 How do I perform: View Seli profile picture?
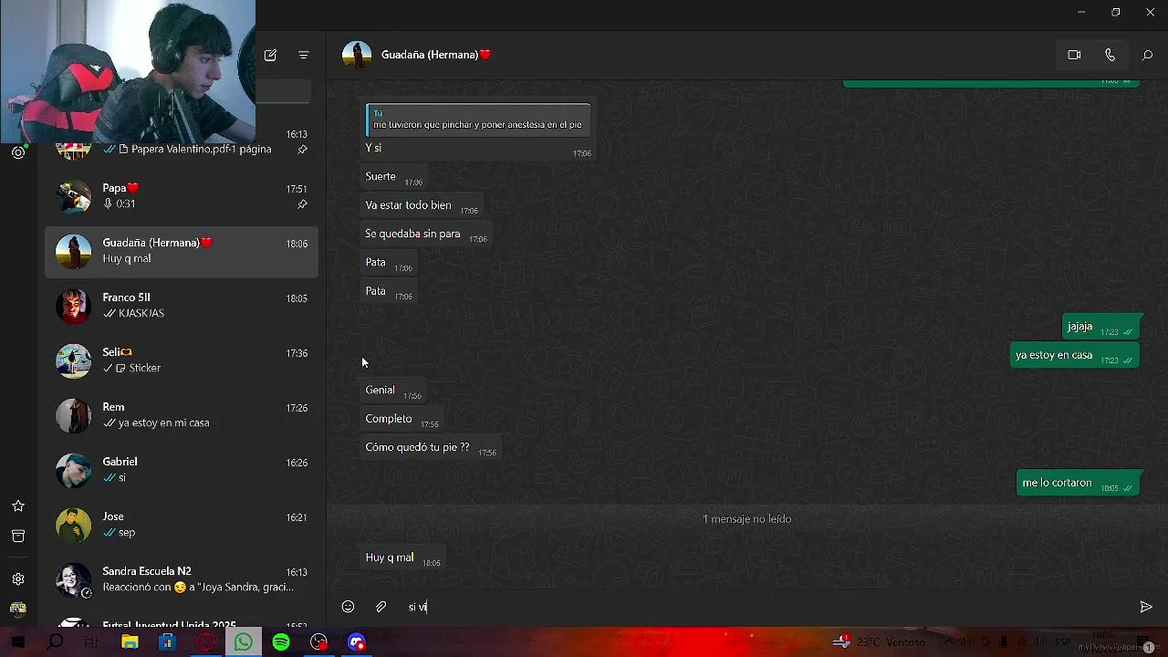click(x=73, y=360)
